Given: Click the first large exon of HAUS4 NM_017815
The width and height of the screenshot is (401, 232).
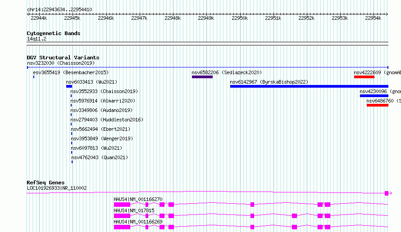Looking at the screenshot, I should (x=122, y=216).
